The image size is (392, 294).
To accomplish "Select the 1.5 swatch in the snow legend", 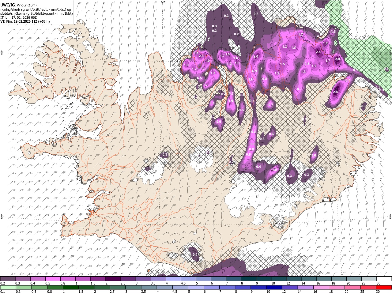I will point(98,279).
